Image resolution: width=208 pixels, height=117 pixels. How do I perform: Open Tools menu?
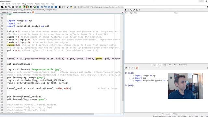point(43,4)
